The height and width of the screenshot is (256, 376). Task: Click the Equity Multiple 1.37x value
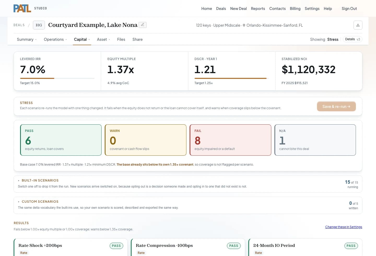point(121,69)
